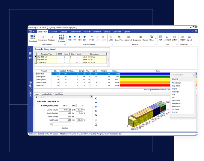Click the panel blue color bar
The image size is (204, 161).
click(145, 74)
